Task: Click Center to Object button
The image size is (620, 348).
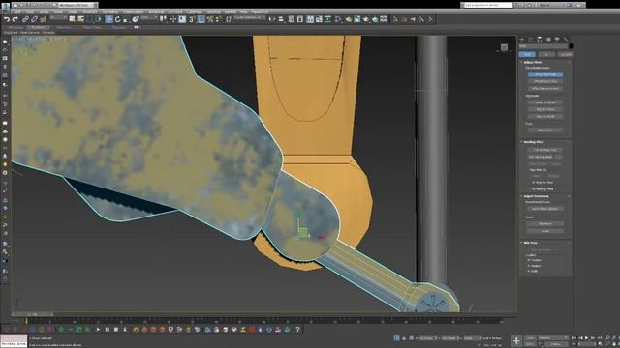Action: click(x=545, y=102)
